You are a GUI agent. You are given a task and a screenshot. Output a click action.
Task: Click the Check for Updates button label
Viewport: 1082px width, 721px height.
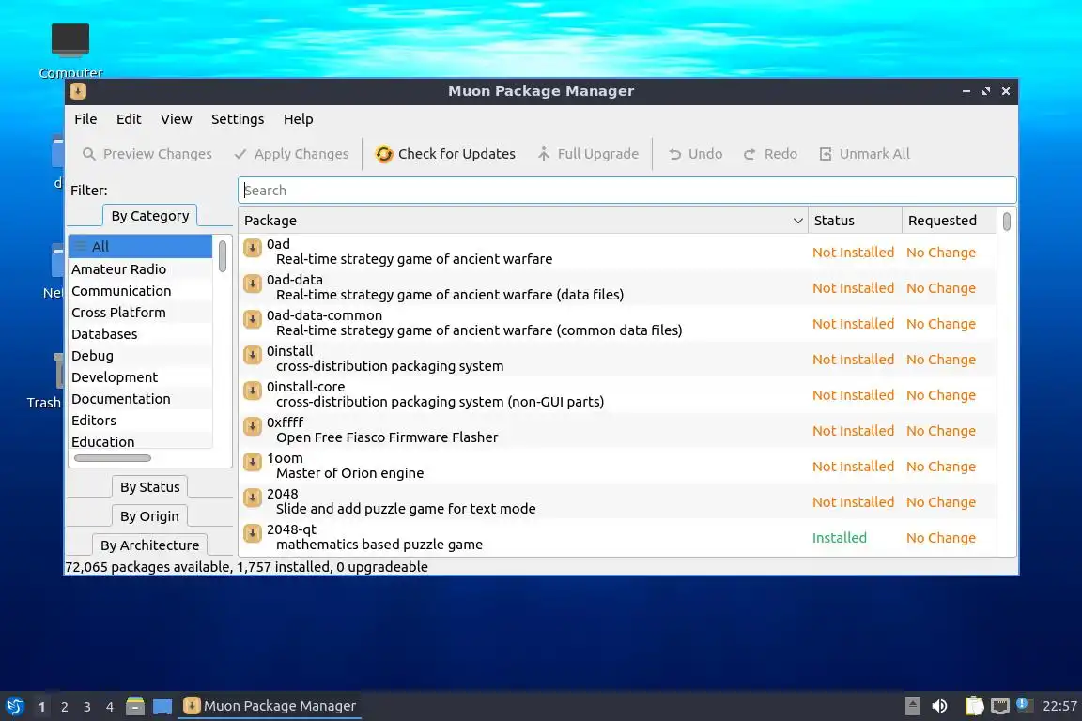[x=456, y=154]
